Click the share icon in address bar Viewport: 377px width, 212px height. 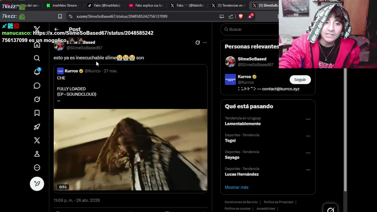coord(231,16)
